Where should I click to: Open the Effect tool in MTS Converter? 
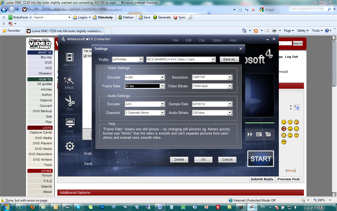point(70,82)
